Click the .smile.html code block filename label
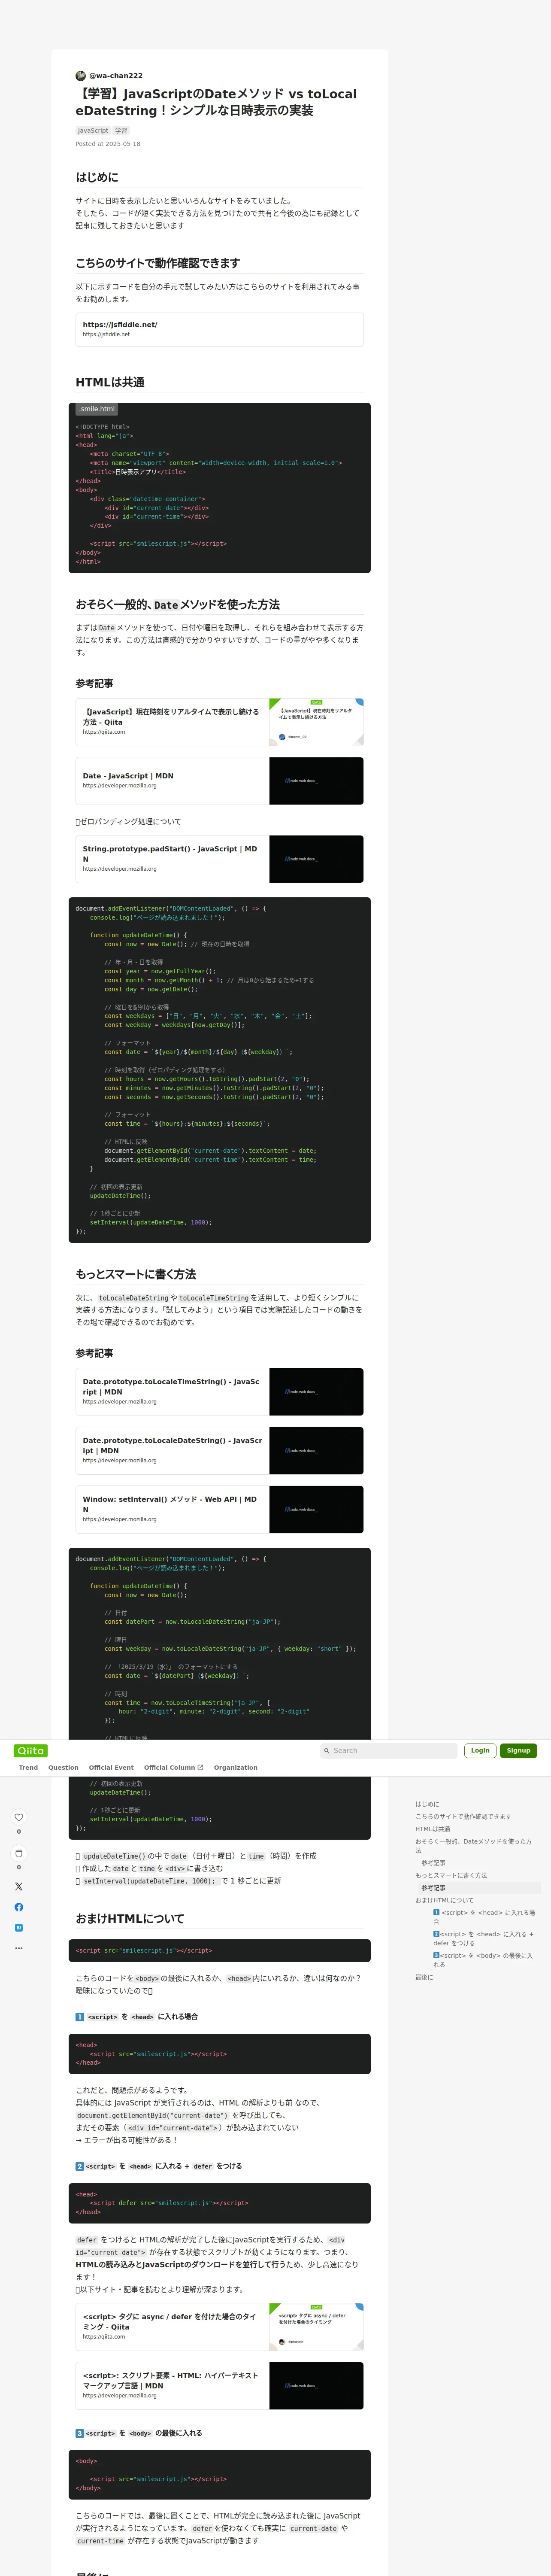Screen dimensions: 551x2576 click(x=98, y=409)
